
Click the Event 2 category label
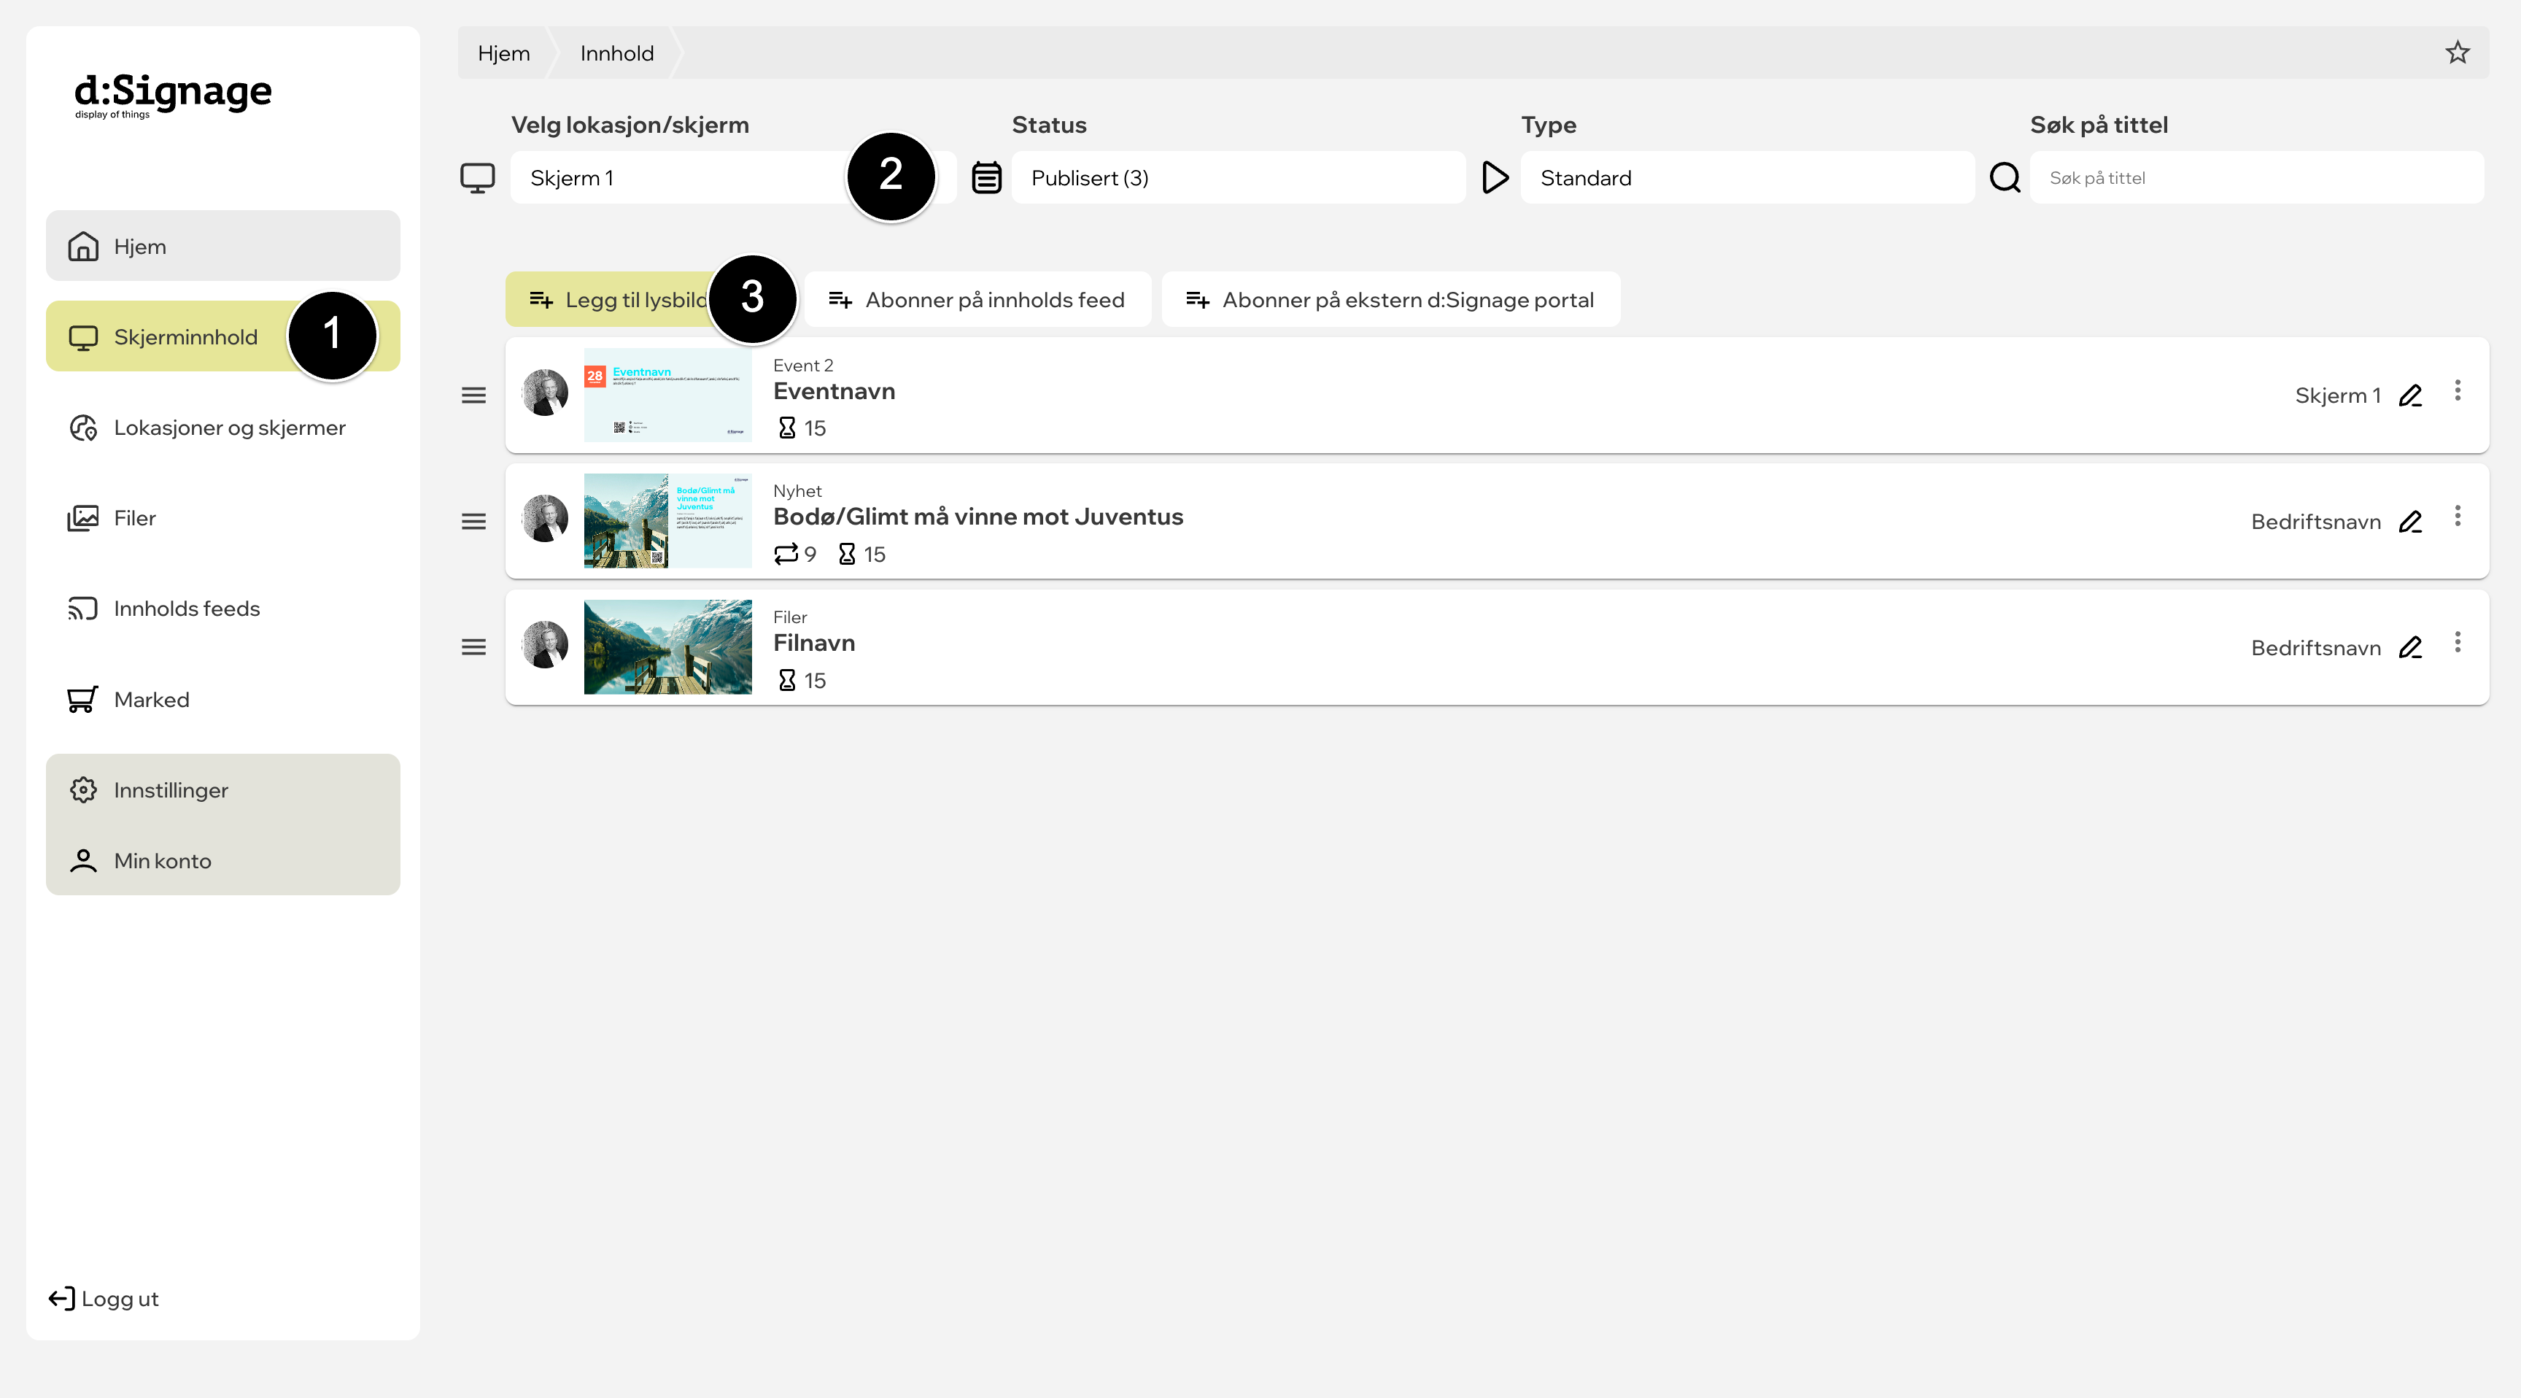pyautogui.click(x=803, y=365)
